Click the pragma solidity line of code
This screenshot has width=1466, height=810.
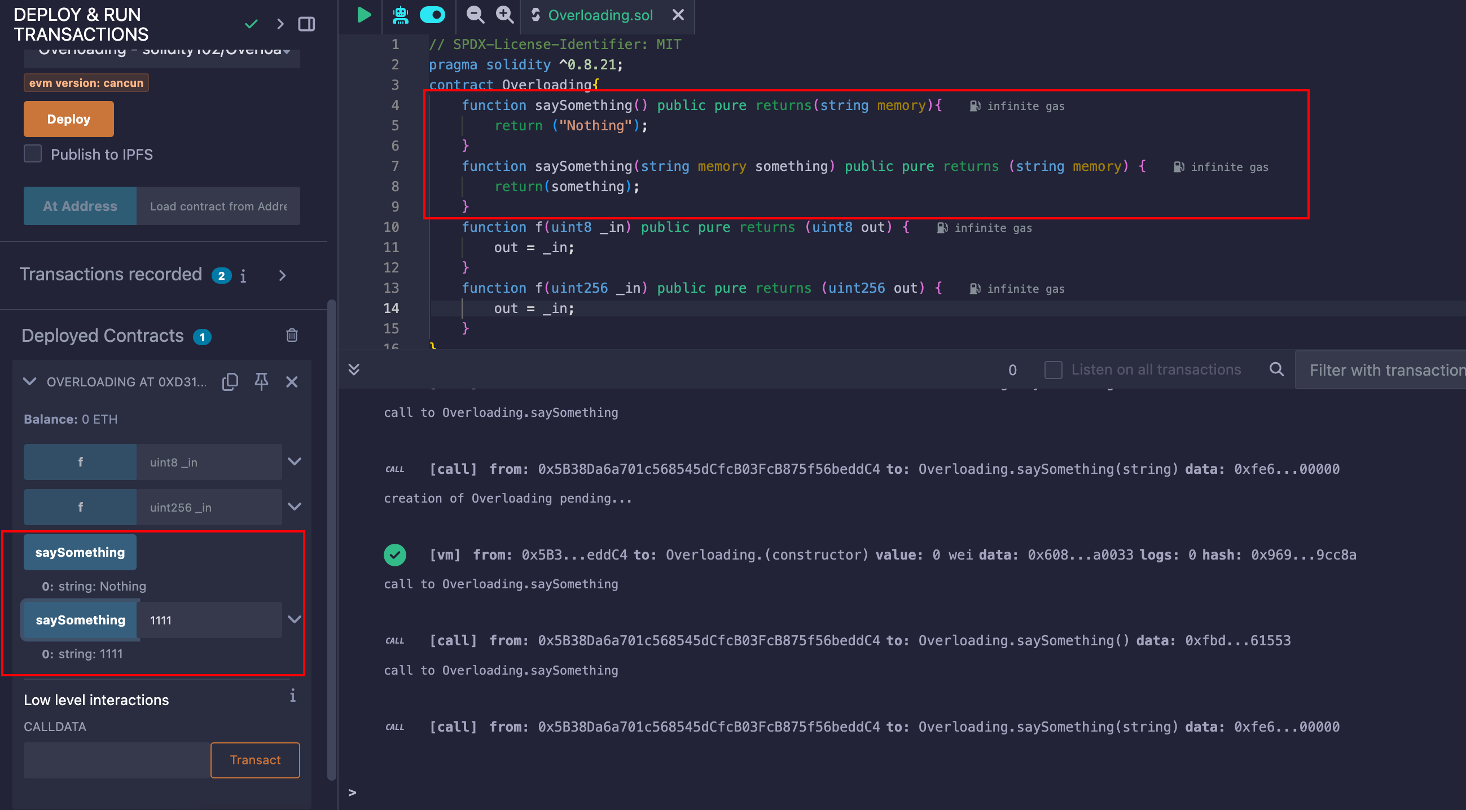pyautogui.click(x=526, y=65)
